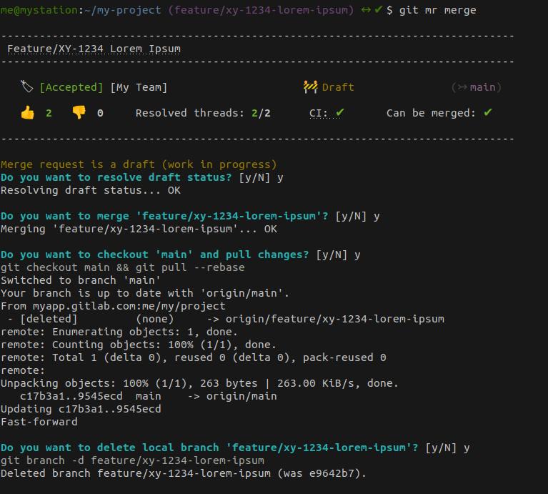Click "Merging 'feature/xy-1234-lorem-ipsum'... OK" line
Image resolution: width=548 pixels, height=494 pixels.
click(139, 229)
